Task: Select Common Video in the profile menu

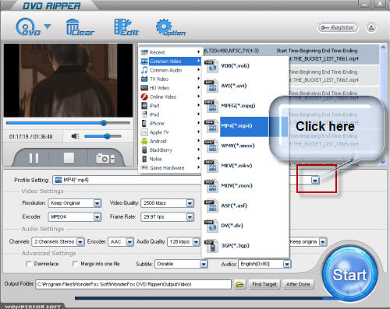Action: (170, 61)
